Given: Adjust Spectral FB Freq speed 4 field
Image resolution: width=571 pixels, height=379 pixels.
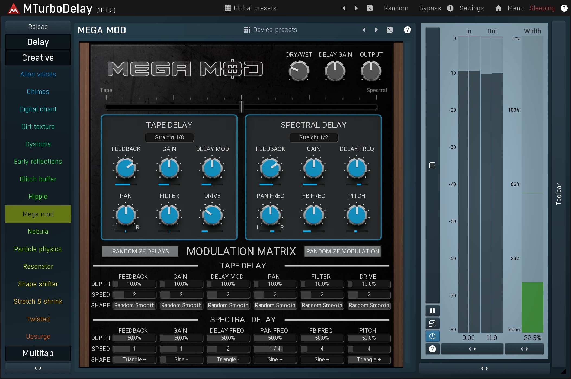Looking at the screenshot, I should [322, 349].
